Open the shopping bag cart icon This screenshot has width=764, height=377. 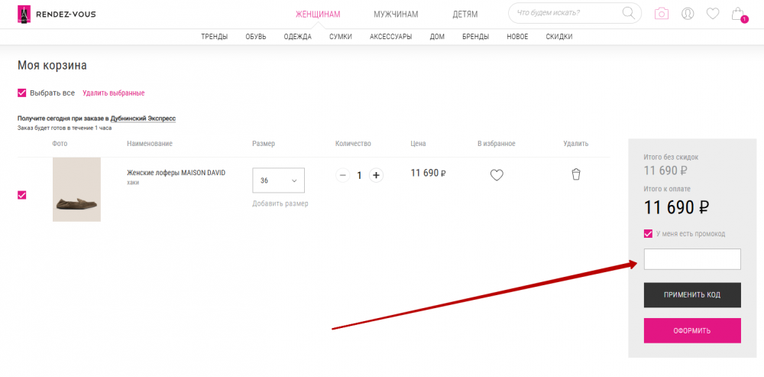(737, 14)
